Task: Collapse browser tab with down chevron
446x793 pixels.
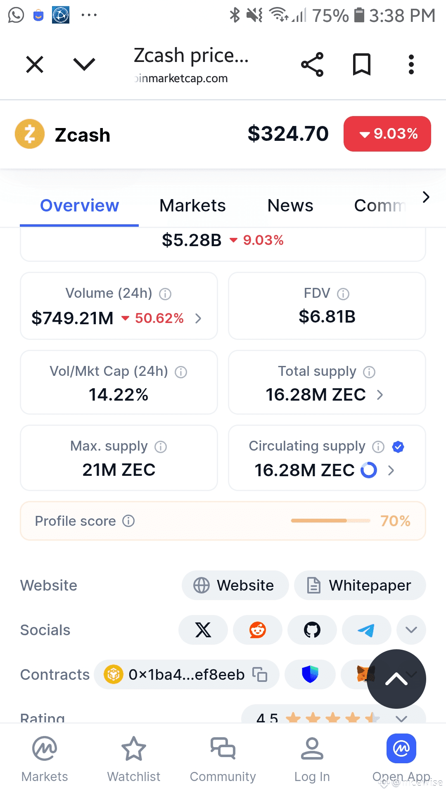Action: (84, 64)
